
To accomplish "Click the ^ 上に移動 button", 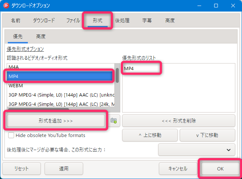I will click(x=150, y=135).
